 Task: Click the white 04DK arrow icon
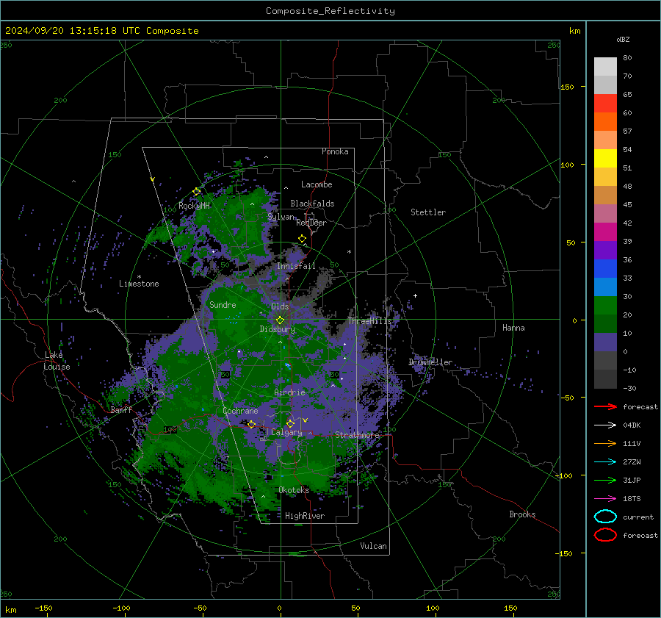(605, 425)
